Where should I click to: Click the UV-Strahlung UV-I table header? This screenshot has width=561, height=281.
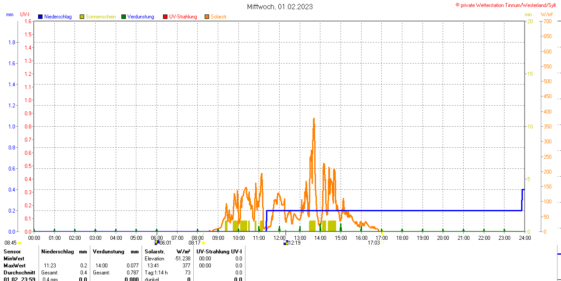(219, 252)
